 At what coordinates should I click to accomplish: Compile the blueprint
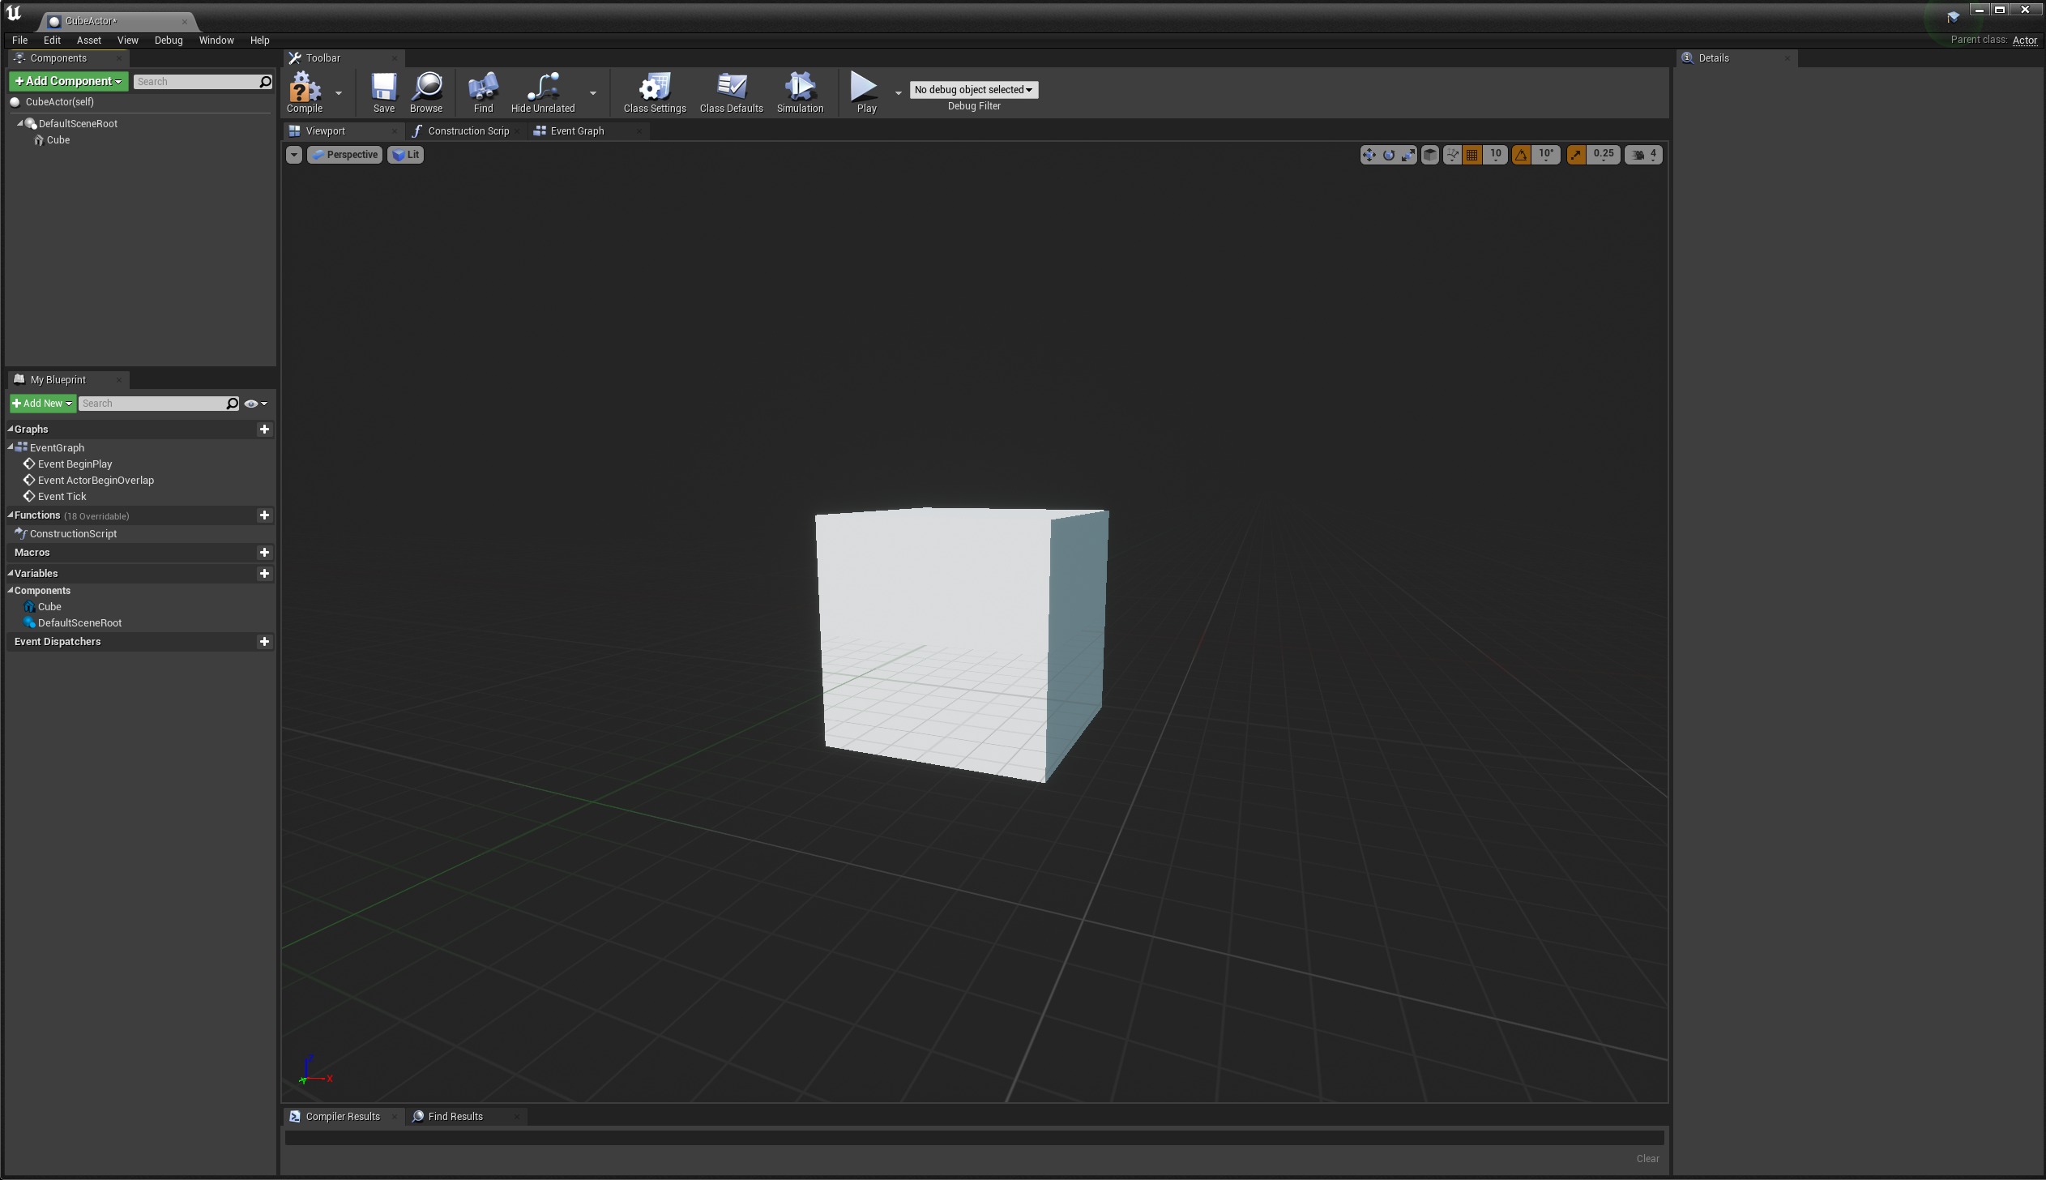[305, 92]
